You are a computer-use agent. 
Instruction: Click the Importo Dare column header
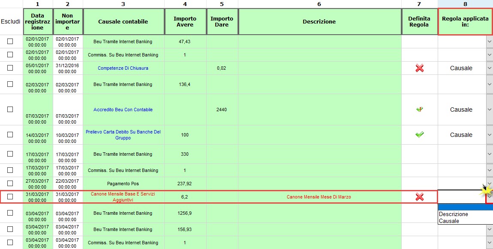pos(222,22)
